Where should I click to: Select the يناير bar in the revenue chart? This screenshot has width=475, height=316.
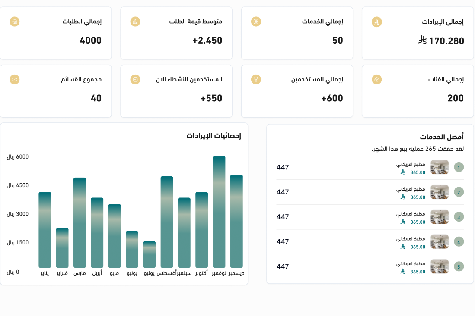coord(45,230)
